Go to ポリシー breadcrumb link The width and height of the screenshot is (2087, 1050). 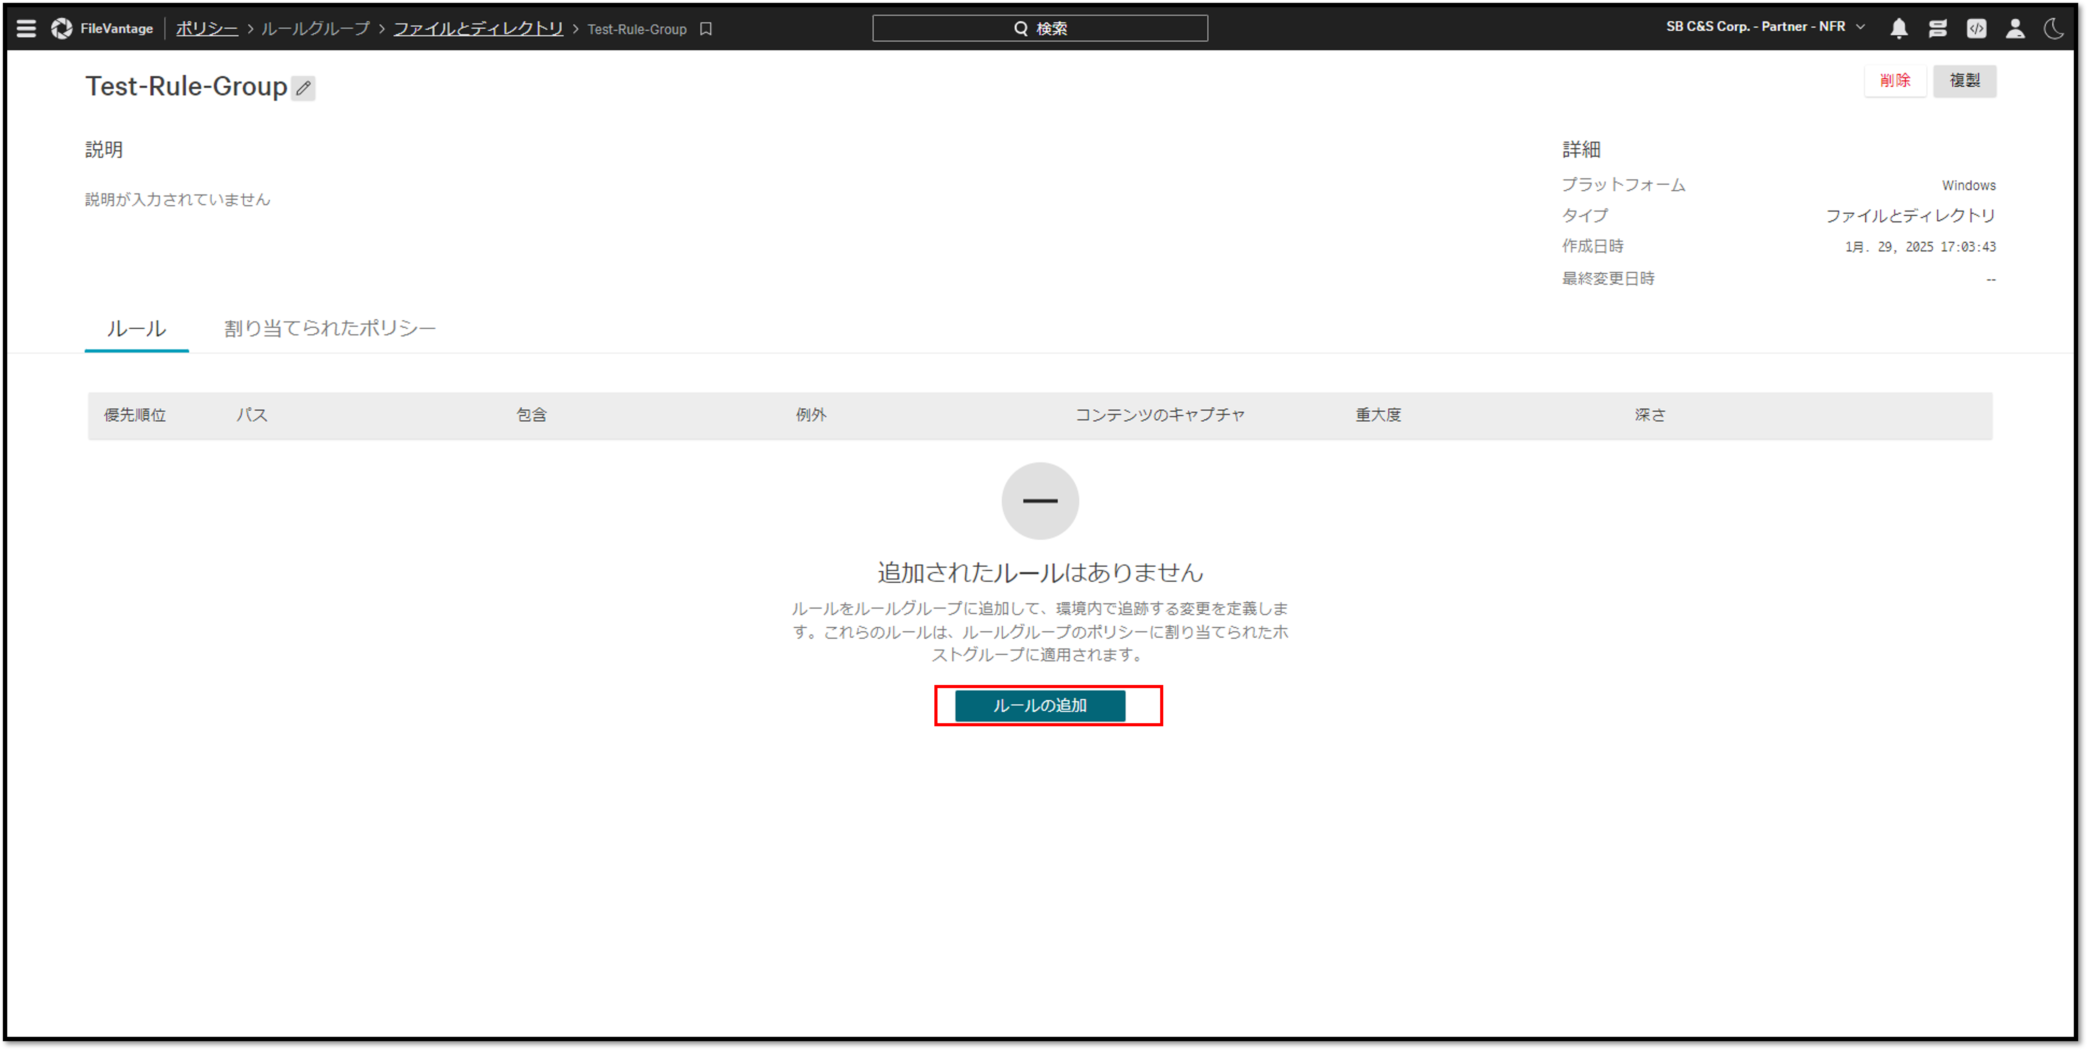(207, 28)
